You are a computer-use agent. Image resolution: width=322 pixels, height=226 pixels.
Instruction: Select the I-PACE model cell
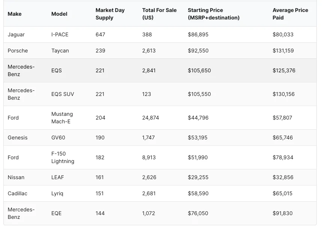60,34
